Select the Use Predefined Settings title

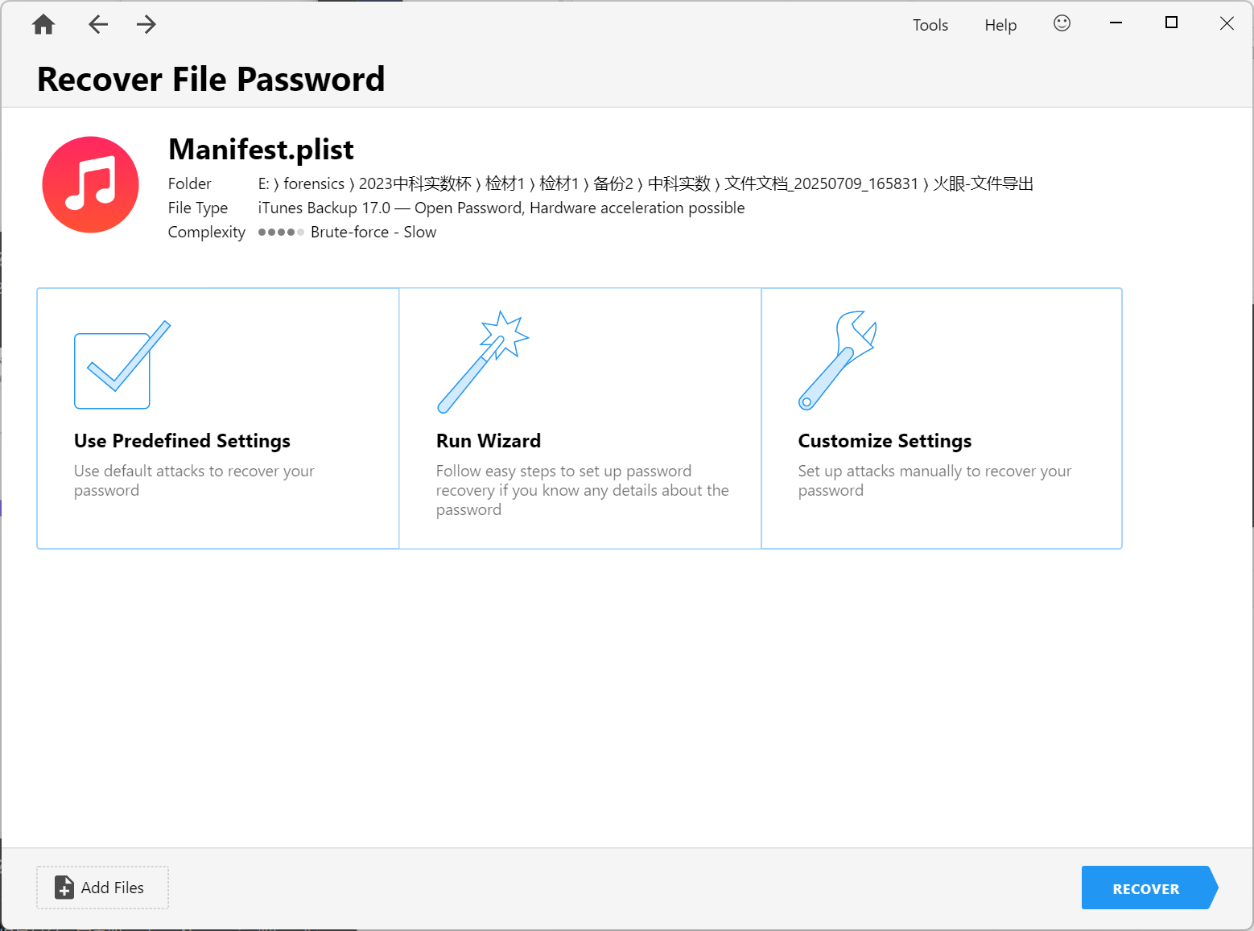[x=182, y=441]
